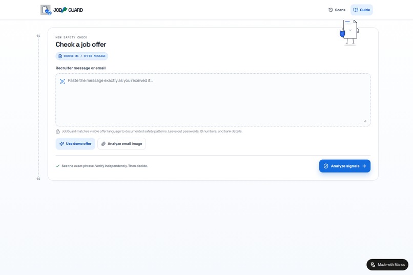The height and width of the screenshot is (275, 413).
Task: Click the Check a job offer heading
Action: 81,45
